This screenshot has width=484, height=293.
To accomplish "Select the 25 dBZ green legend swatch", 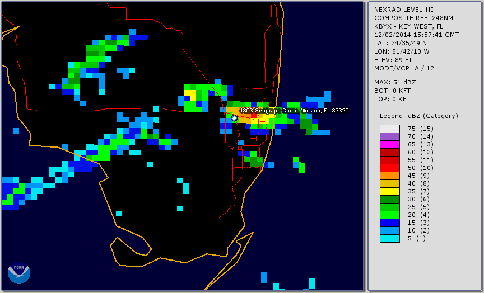I will (x=389, y=207).
